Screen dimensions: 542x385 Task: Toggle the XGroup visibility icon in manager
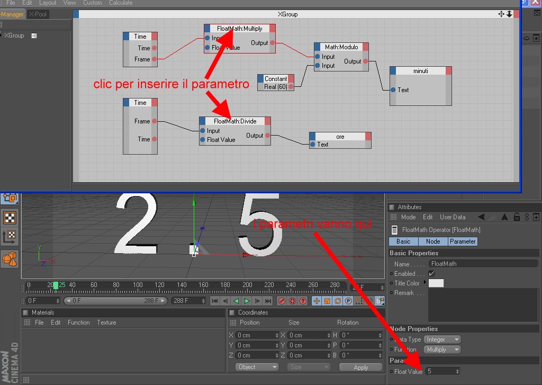pos(34,35)
